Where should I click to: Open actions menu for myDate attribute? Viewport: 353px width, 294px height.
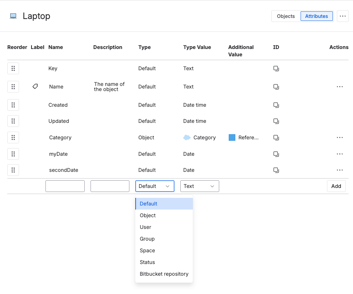coord(340,154)
